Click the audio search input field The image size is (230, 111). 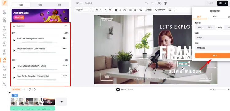[38, 26]
